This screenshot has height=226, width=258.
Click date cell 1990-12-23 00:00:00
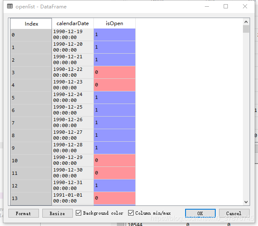pyautogui.click(x=73, y=85)
